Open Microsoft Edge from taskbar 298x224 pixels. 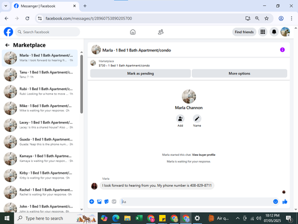point(116,219)
